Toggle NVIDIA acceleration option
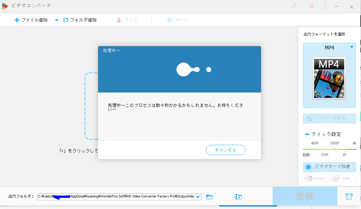This screenshot has width=361, height=209. 315,178
